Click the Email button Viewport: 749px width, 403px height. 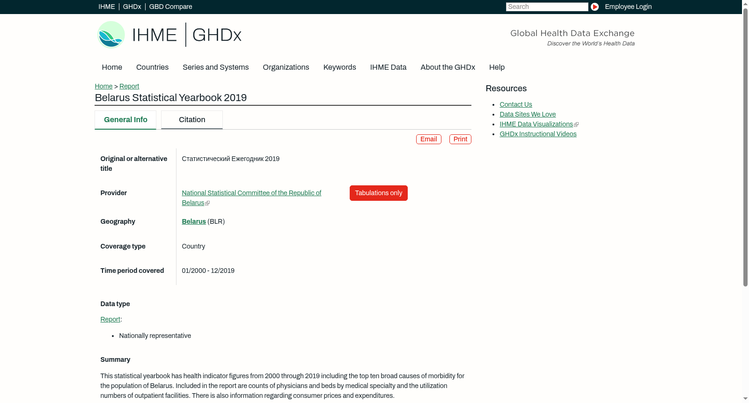(429, 139)
